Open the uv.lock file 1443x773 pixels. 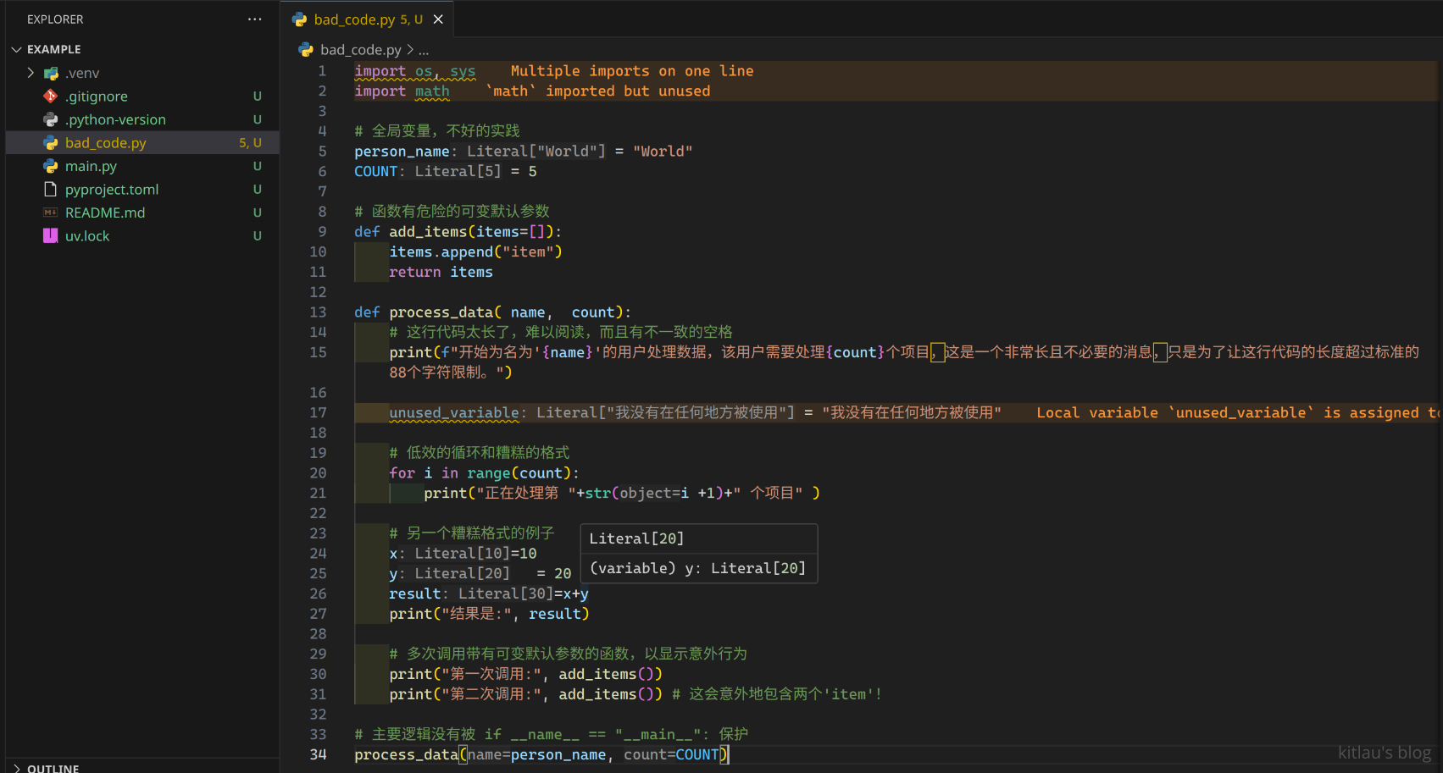click(87, 236)
